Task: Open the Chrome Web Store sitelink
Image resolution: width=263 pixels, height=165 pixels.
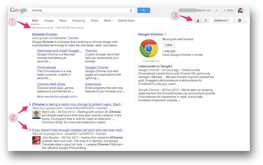Action: [x=51, y=84]
